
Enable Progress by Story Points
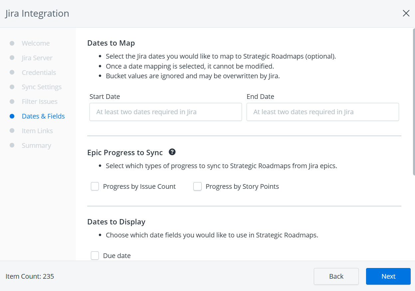197,186
